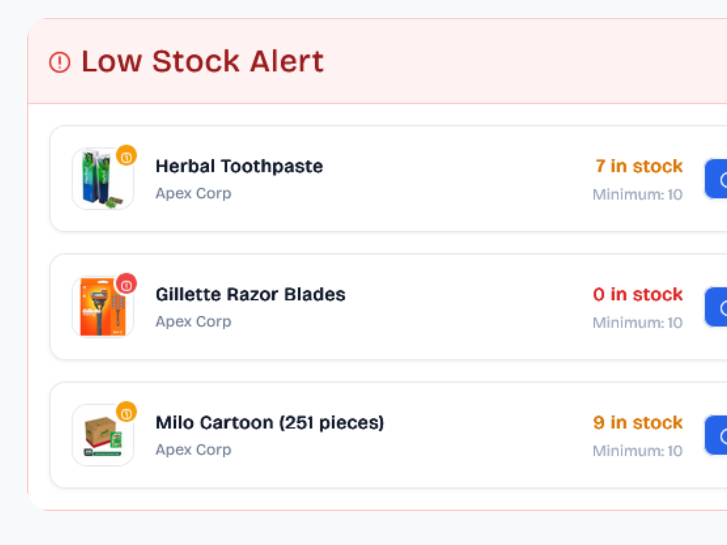Click Apex Corp under Milo Cartoon
The image size is (727, 545).
click(193, 450)
